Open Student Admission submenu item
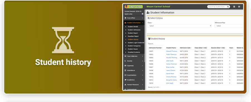 (134, 30)
